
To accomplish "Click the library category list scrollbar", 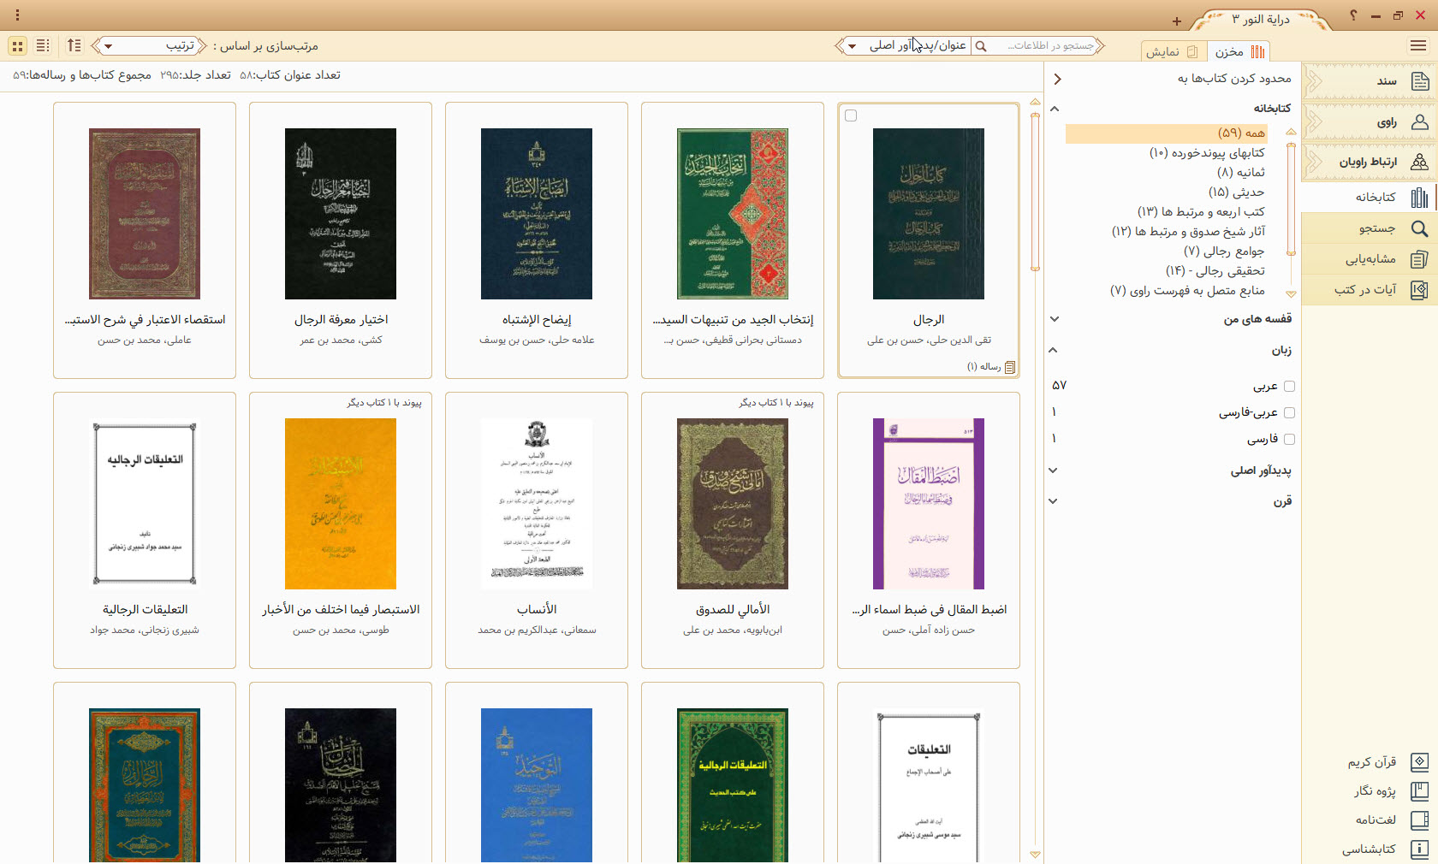I will 1292,201.
